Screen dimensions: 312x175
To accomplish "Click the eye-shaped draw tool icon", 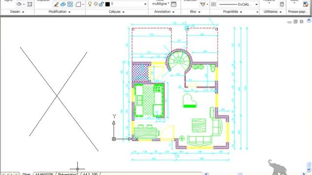I will point(19,4).
